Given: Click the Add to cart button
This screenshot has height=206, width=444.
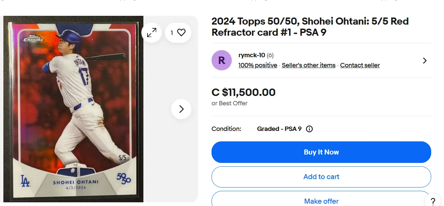Looking at the screenshot, I should pos(321,177).
